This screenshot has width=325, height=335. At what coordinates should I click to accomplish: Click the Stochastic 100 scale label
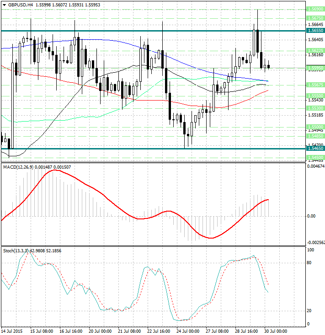click(x=310, y=250)
